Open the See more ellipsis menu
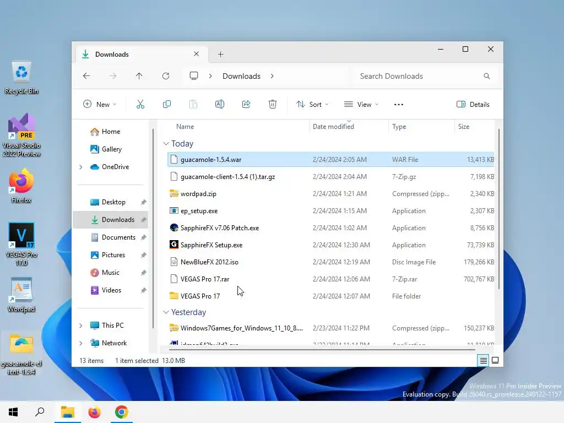564x423 pixels. 399,104
